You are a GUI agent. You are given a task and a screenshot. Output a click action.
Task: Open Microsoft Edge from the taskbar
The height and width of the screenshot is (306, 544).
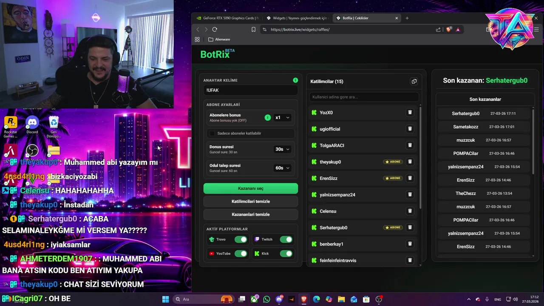pos(316,299)
